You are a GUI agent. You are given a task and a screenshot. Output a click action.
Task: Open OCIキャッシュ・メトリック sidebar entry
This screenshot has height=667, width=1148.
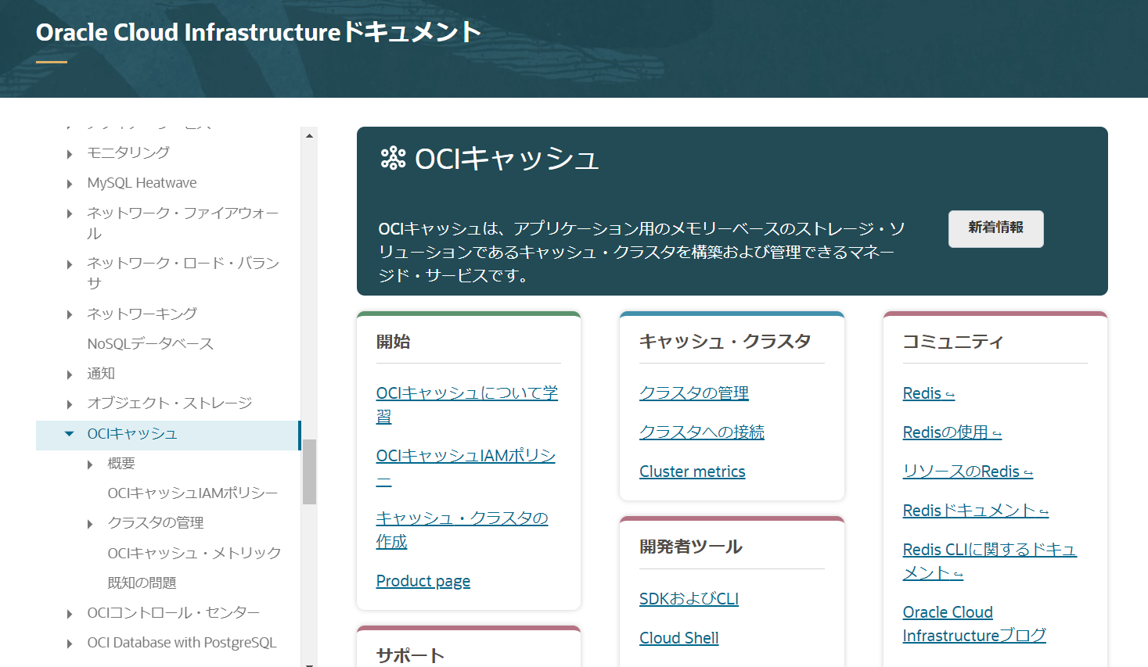194,554
